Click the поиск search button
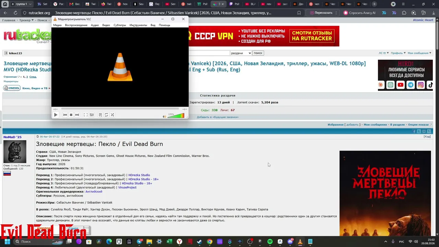This screenshot has width=439, height=247. tap(258, 53)
